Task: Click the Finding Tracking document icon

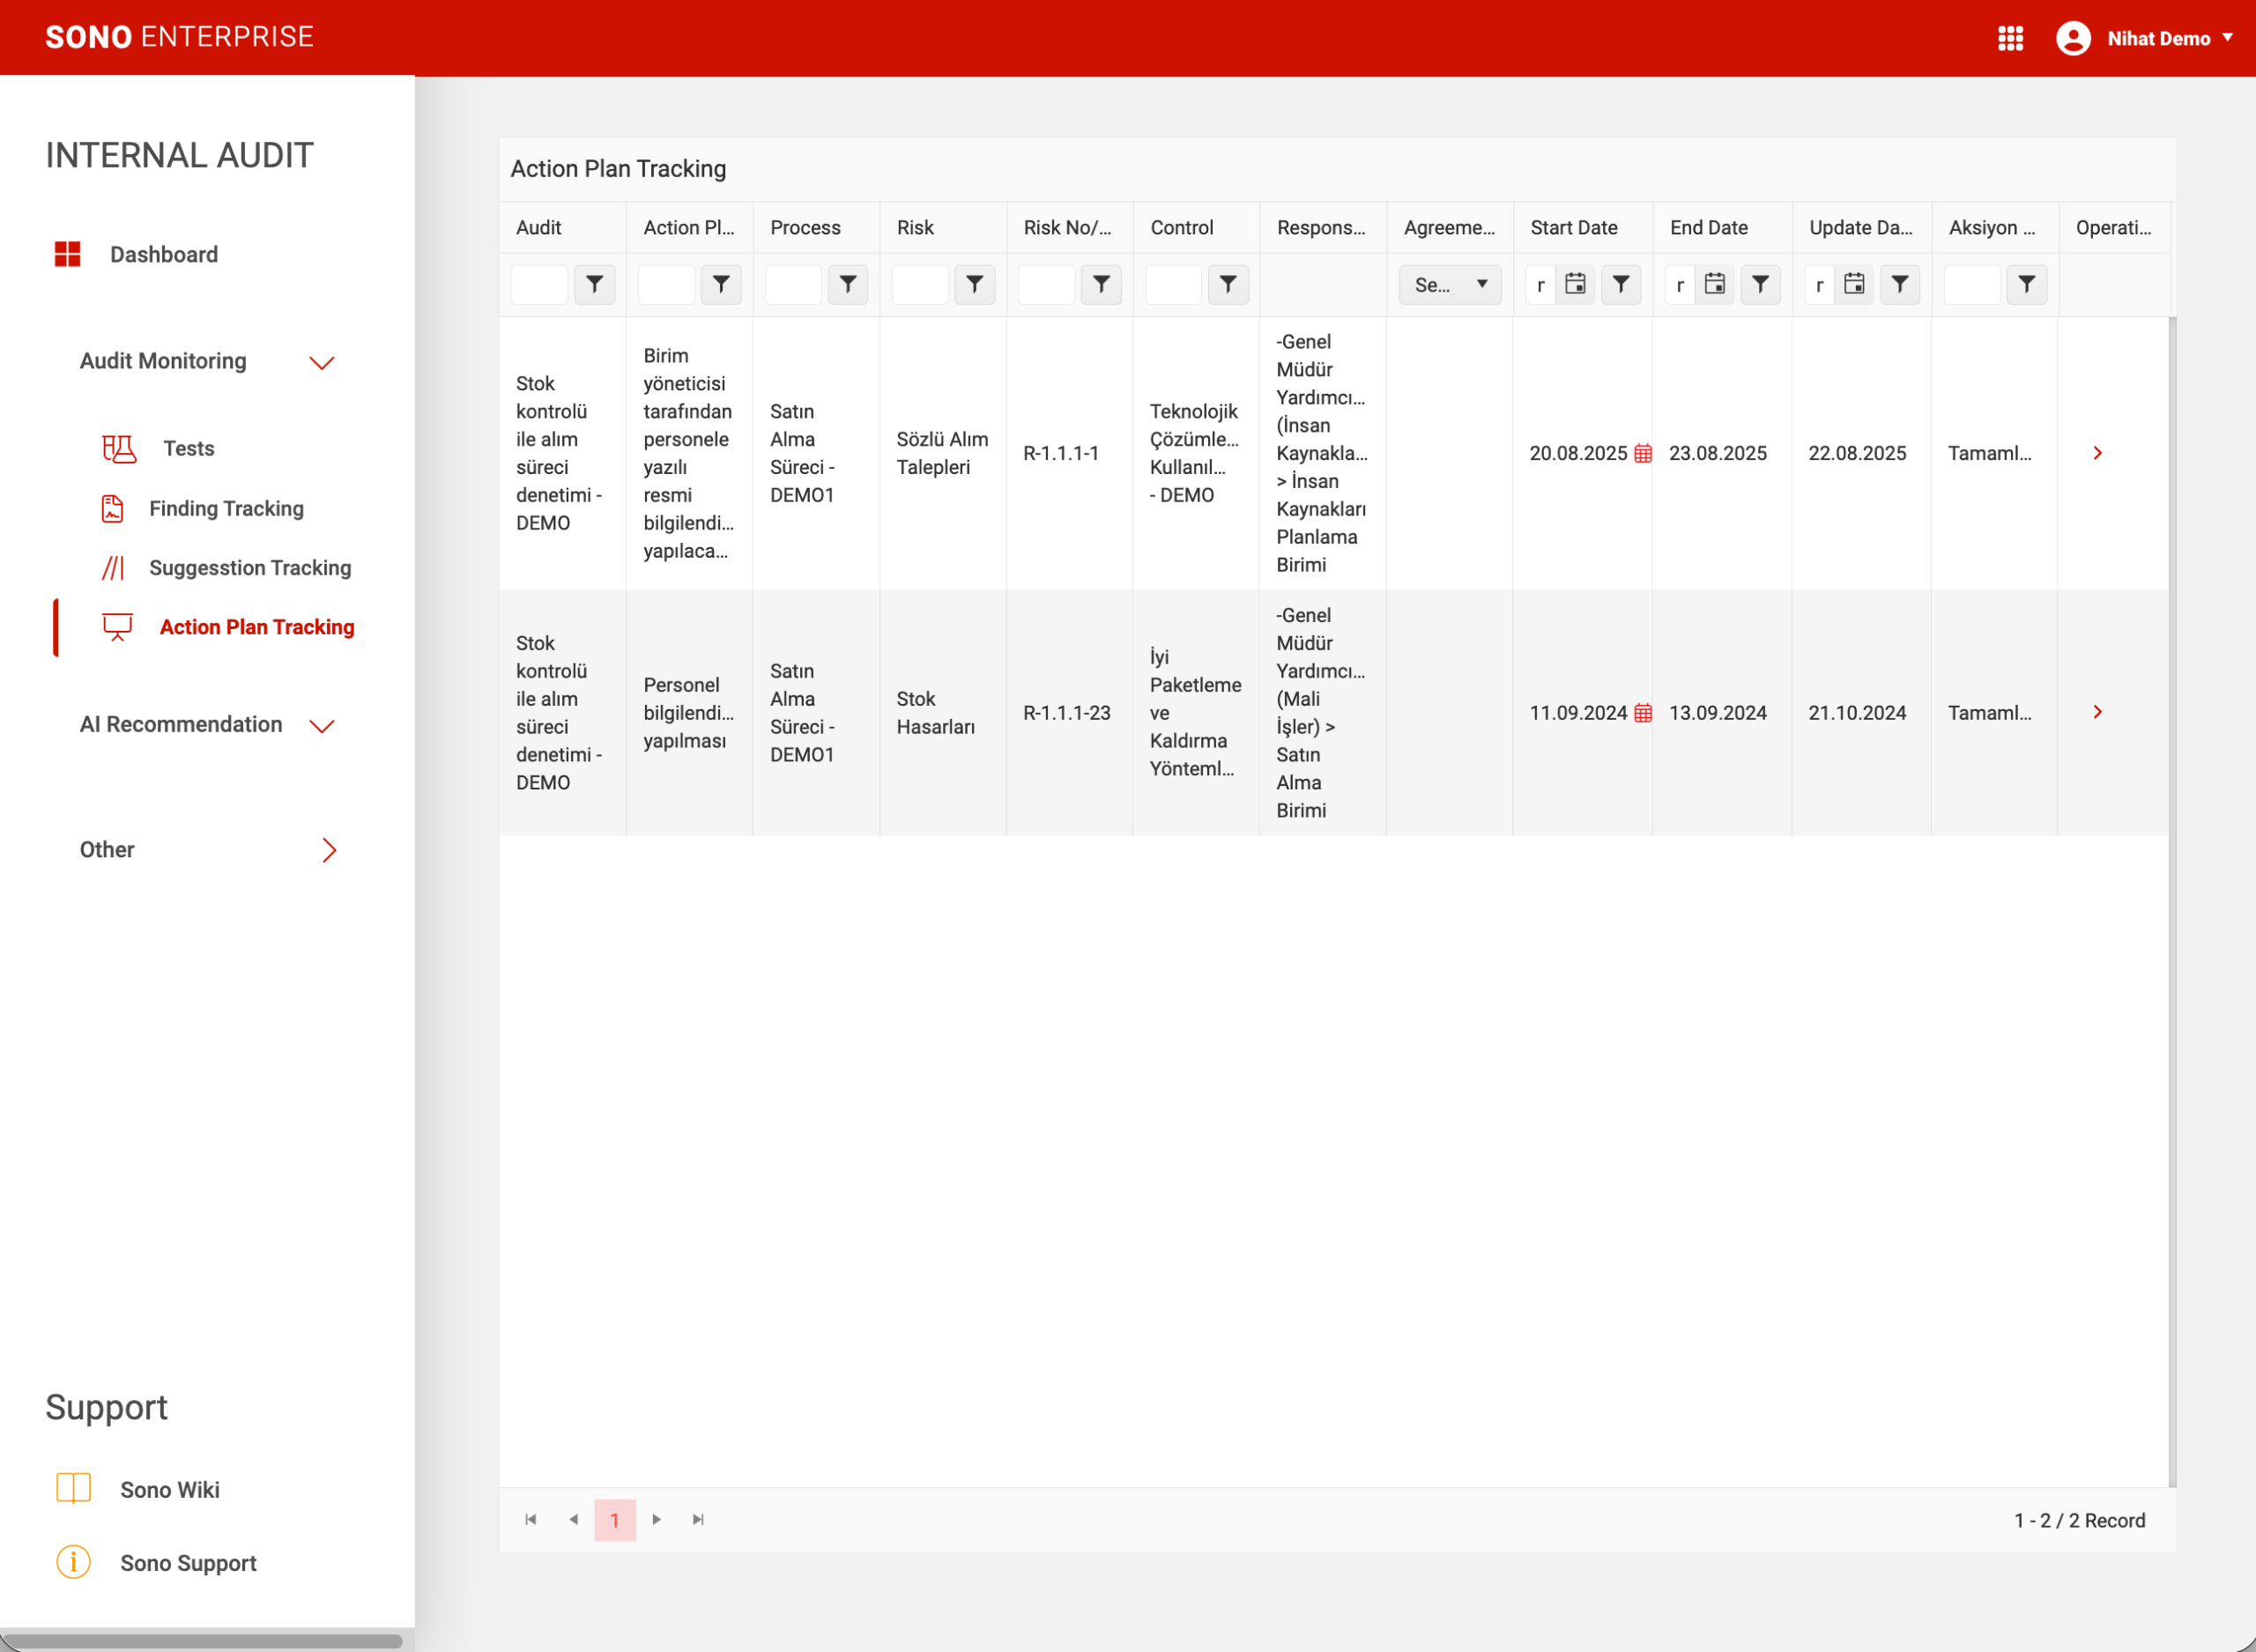Action: tap(113, 508)
